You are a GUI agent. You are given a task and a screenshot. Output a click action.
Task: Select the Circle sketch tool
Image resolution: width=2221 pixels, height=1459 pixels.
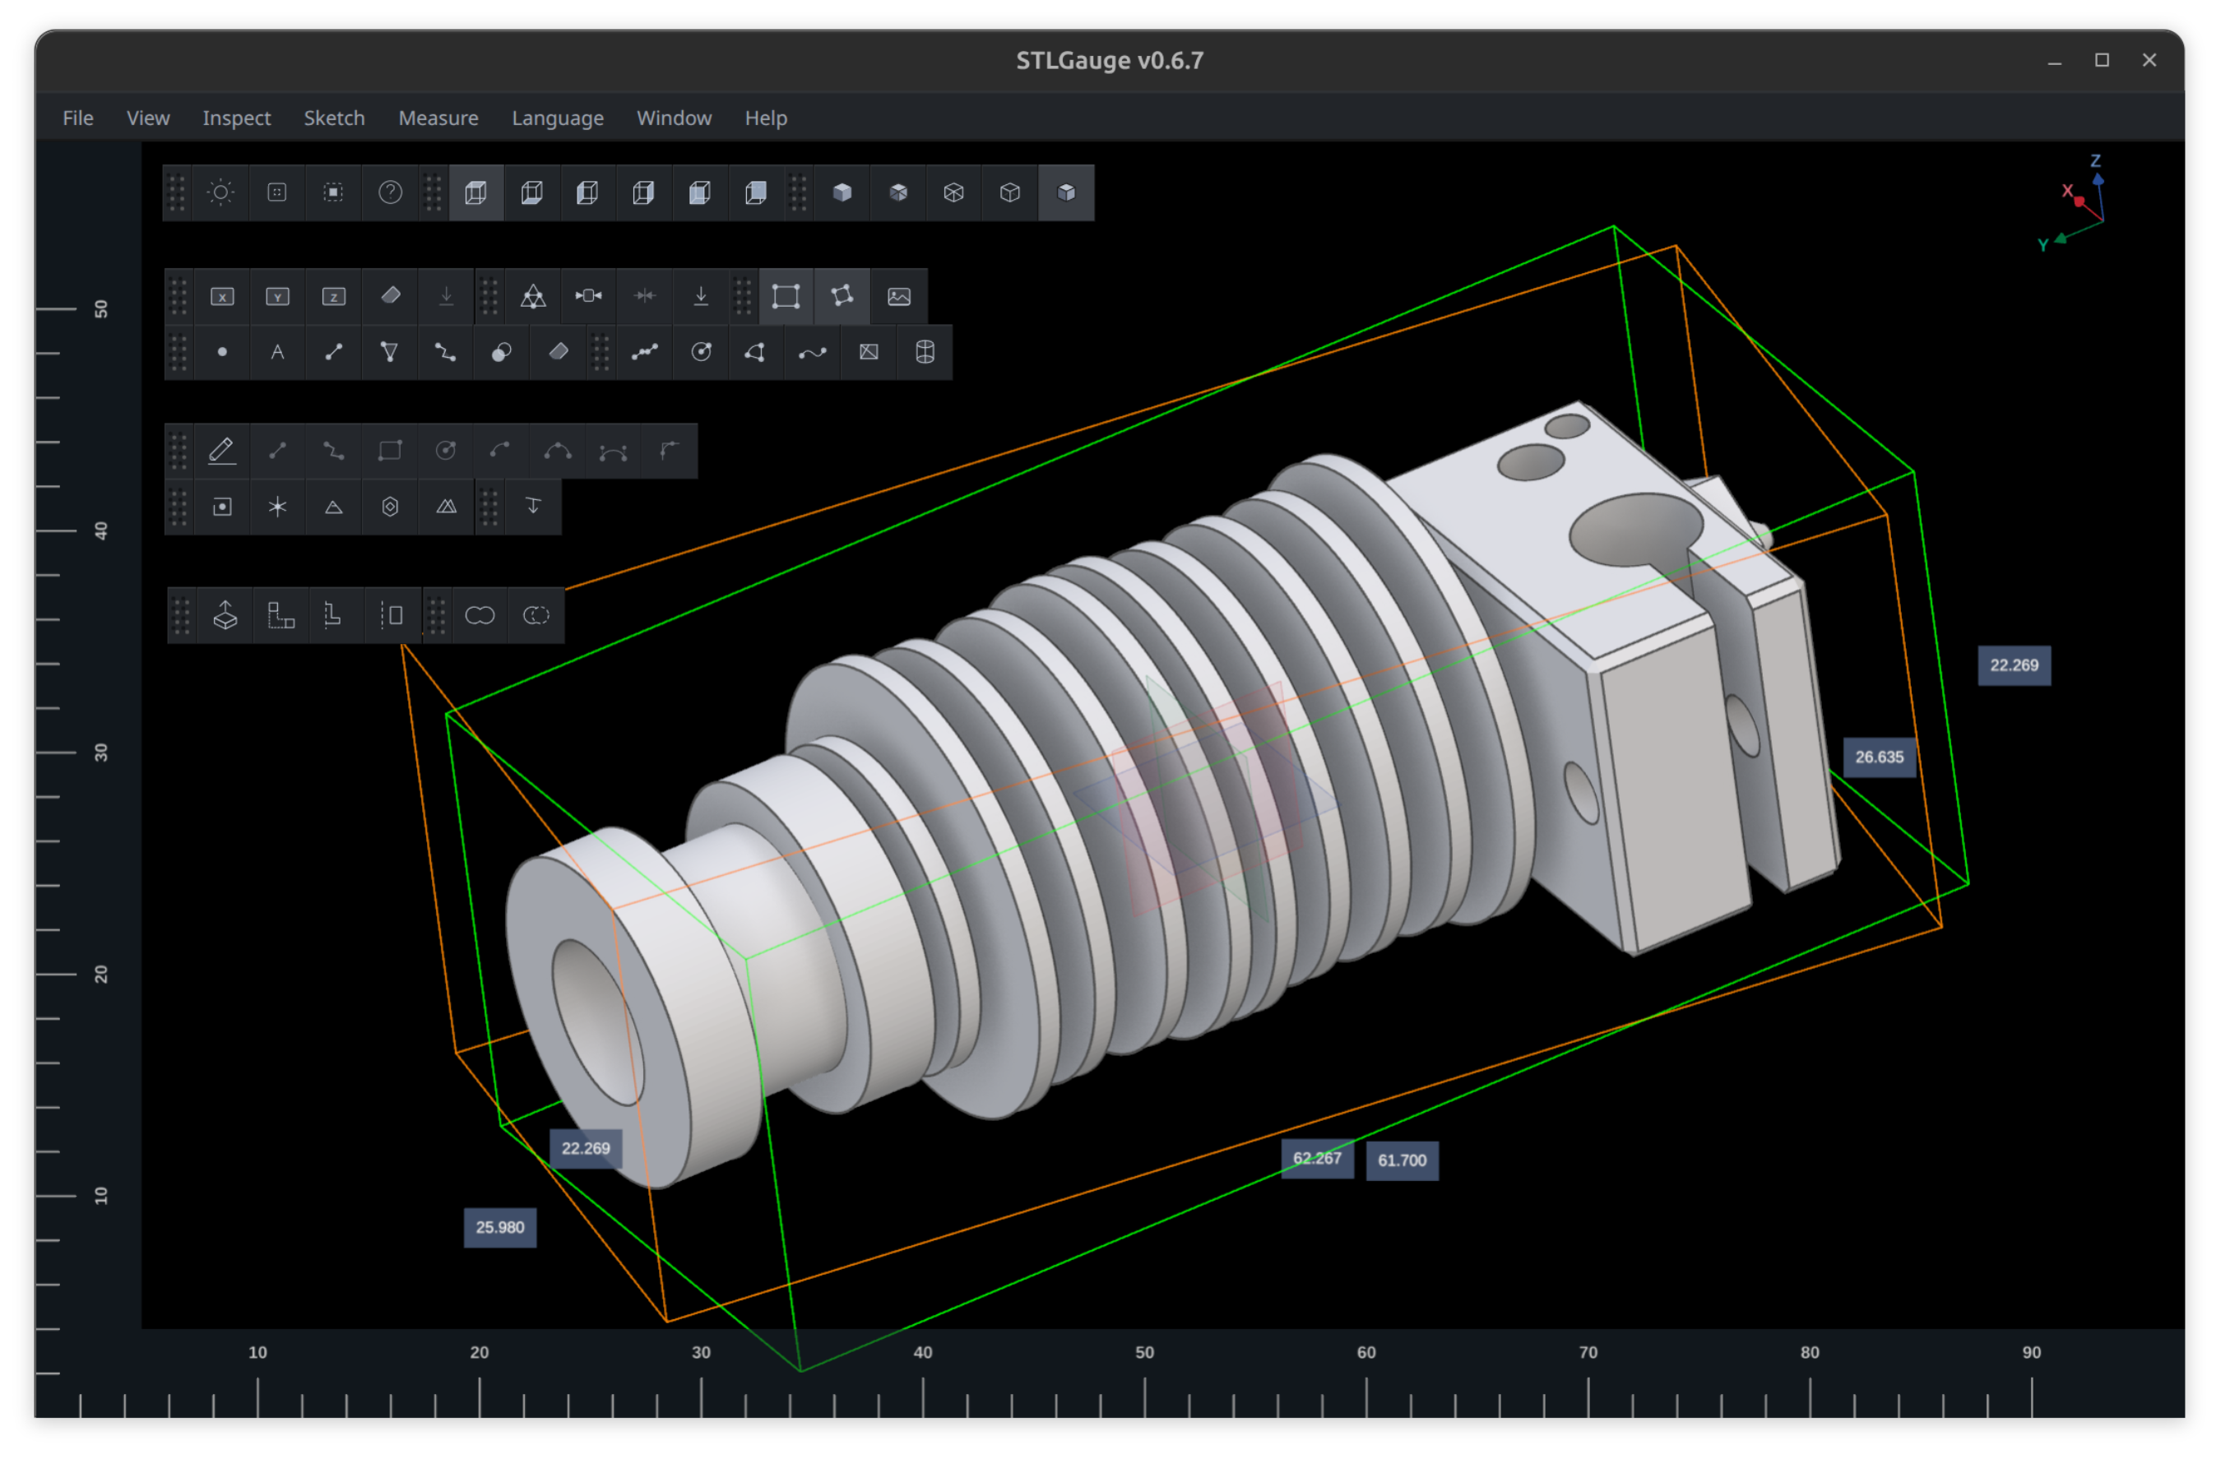pos(445,451)
